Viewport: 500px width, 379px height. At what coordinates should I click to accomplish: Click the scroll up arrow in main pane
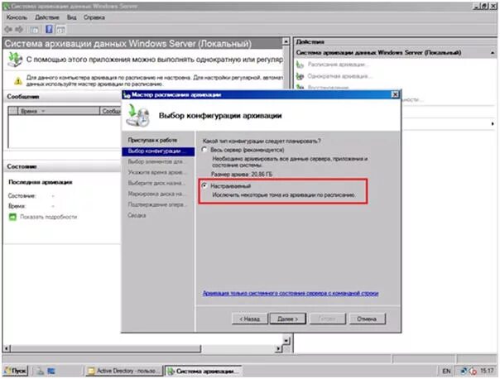click(x=286, y=41)
